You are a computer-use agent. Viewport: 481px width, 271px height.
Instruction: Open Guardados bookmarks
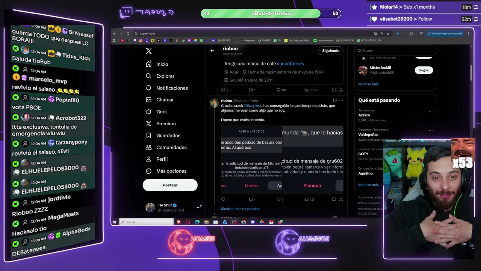[x=163, y=135]
